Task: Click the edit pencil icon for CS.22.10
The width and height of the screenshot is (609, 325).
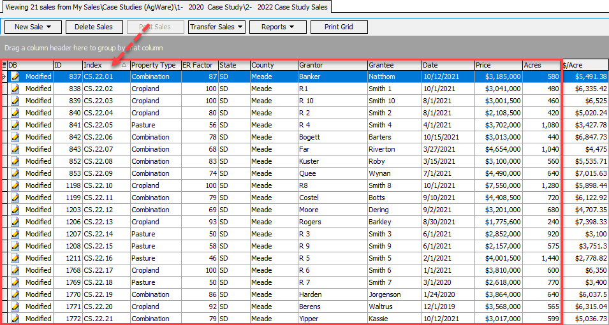Action: (x=15, y=185)
